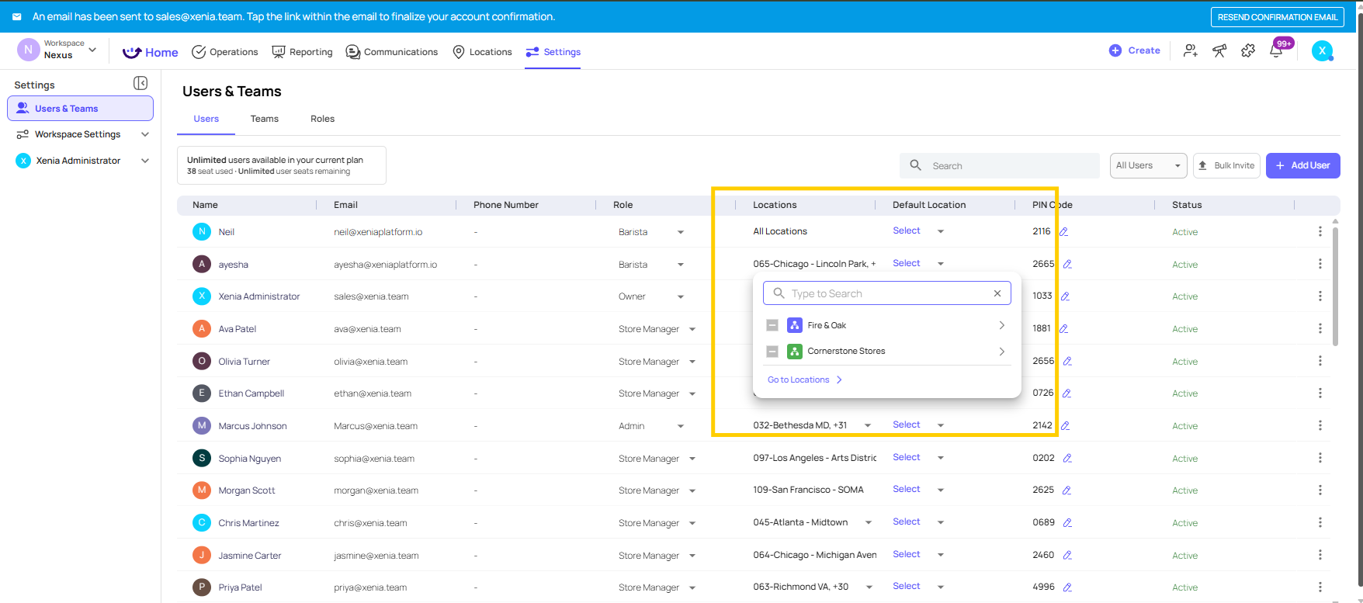Switch to the Roles tab
Screen dimensions: 1363x603
click(x=322, y=119)
